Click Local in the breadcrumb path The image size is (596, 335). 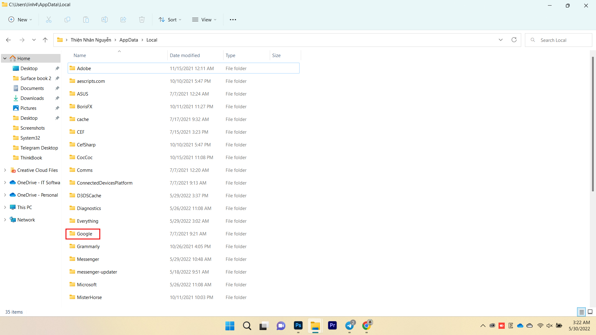pos(152,40)
